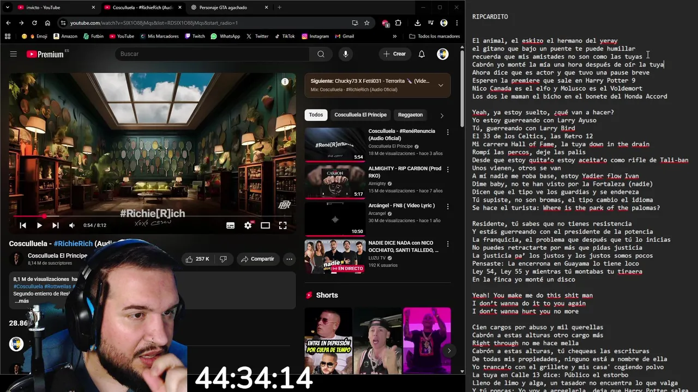The width and height of the screenshot is (698, 392).
Task: Open player settings gear
Action: click(x=248, y=225)
